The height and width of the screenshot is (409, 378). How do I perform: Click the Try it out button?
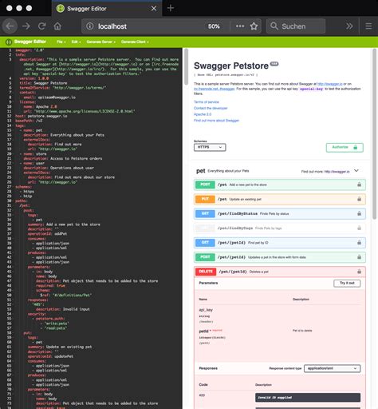pos(347,283)
